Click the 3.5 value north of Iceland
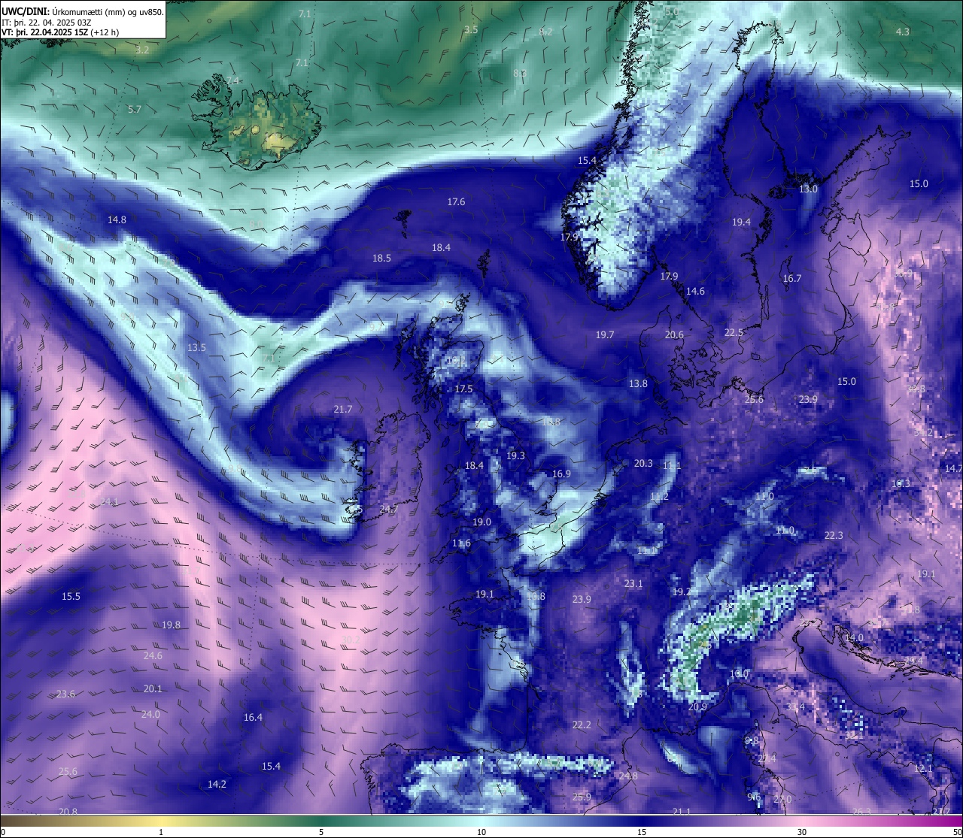963x838 pixels. (x=471, y=29)
